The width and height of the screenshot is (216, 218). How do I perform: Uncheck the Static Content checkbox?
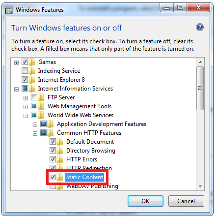pyautogui.click(x=53, y=177)
